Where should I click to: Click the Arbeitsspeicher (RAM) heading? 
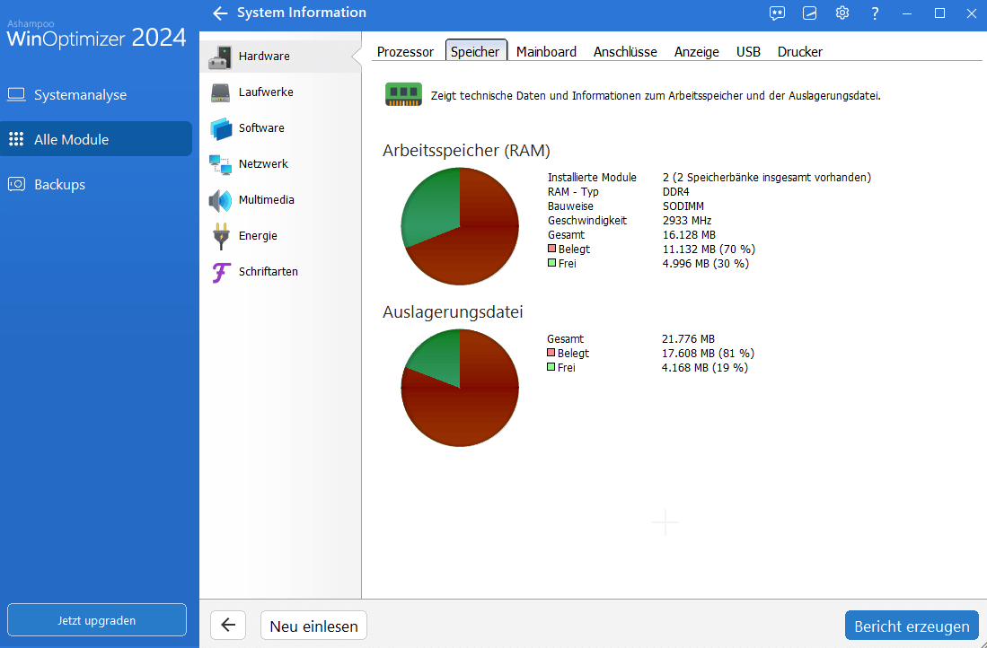(x=466, y=151)
